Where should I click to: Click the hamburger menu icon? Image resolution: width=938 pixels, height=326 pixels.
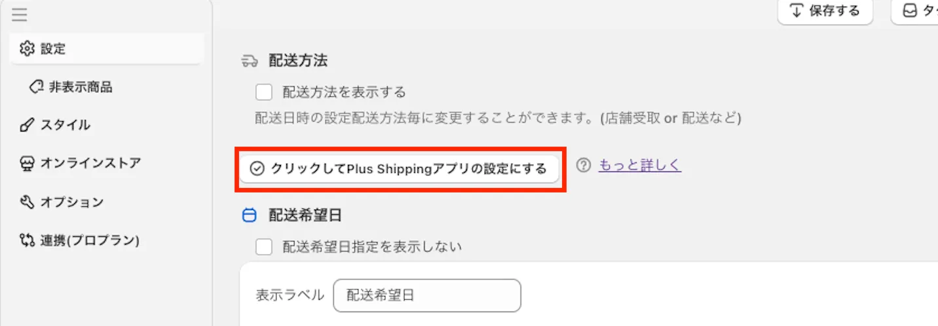click(19, 14)
